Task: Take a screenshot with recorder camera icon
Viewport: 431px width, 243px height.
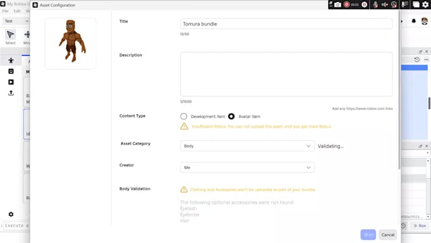Action: (x=338, y=4)
